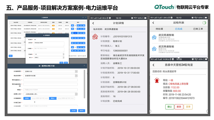Tap the green 确认 button
The width and height of the screenshot is (214, 120).
pyautogui.click(x=170, y=107)
